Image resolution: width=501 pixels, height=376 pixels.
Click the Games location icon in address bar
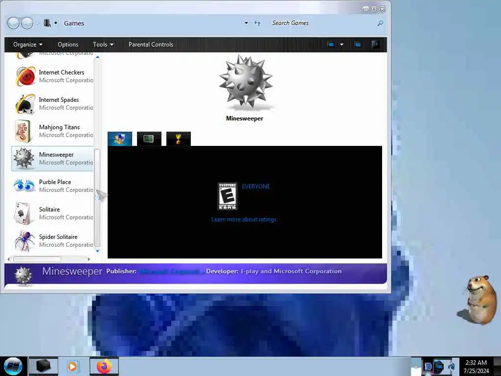click(x=47, y=23)
